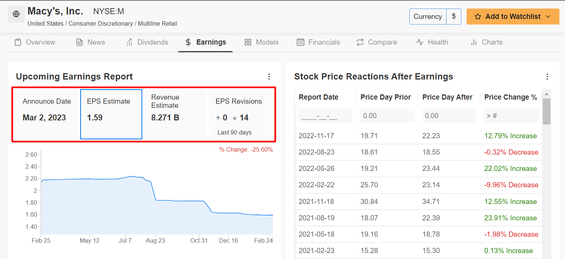Click the EPS estimate line chart
This screenshot has width=565, height=259.
click(157, 204)
